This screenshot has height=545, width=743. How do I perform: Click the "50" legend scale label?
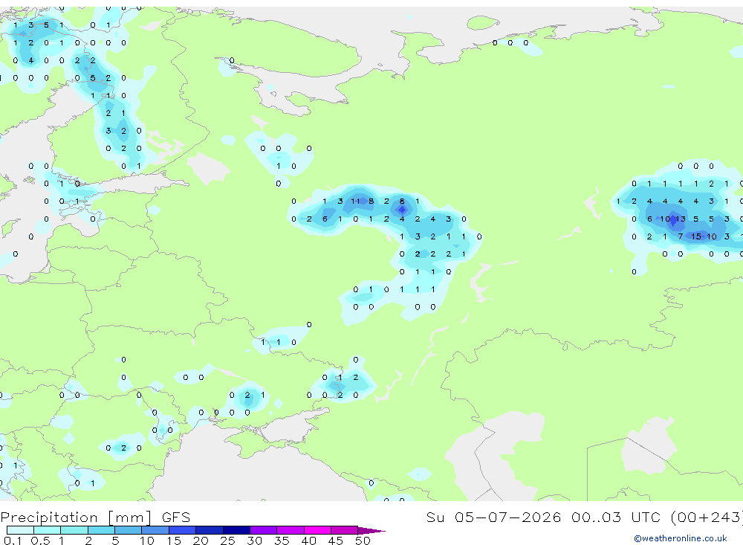tap(363, 541)
